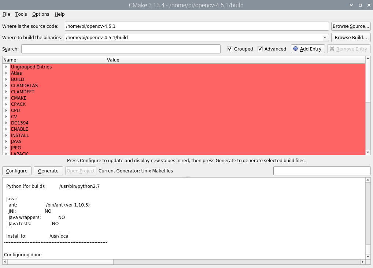The height and width of the screenshot is (268, 373).
Task: Expand the CV group arrow
Action: click(x=6, y=116)
